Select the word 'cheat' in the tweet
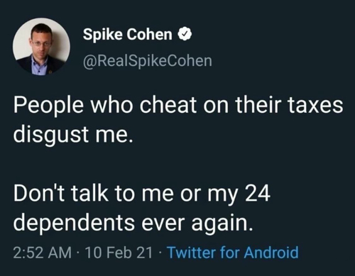Image resolution: width=355 pixels, height=276 pixels. click(168, 105)
